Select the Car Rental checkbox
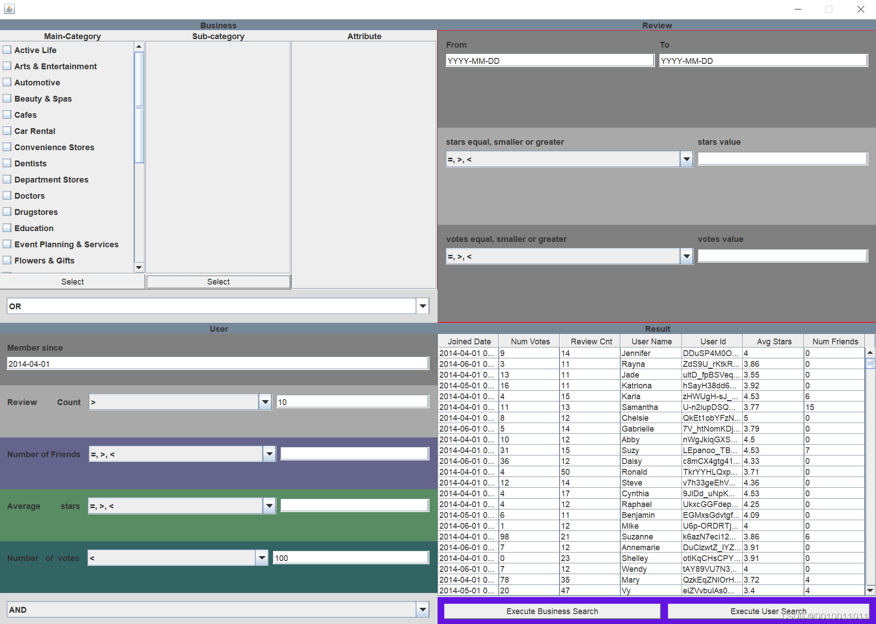Viewport: 876px width, 624px height. (x=7, y=131)
